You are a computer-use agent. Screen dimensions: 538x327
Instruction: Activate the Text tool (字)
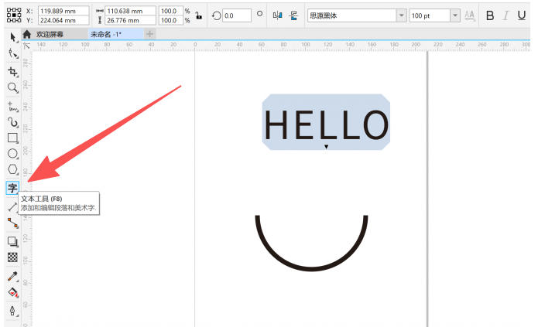[12, 188]
